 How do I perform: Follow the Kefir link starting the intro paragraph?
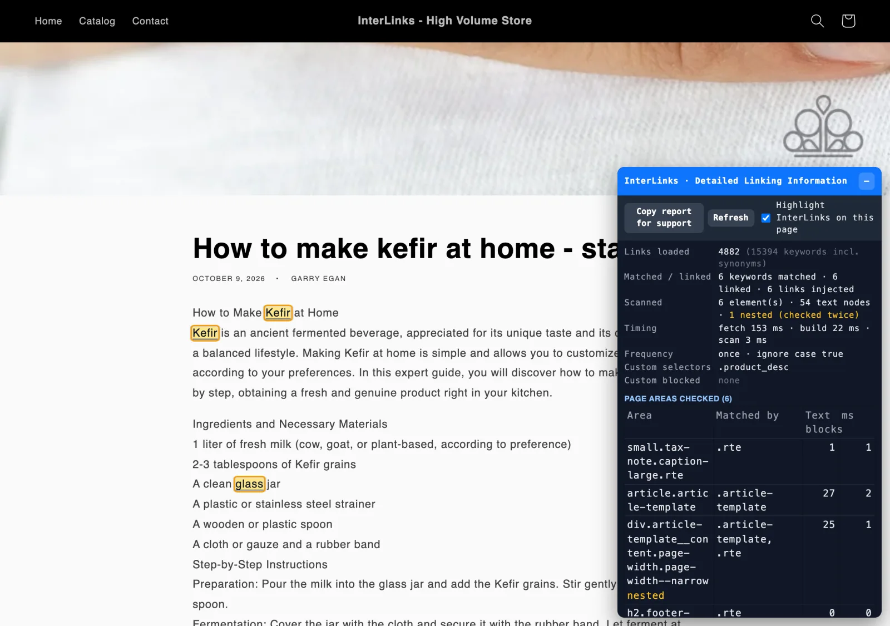click(205, 333)
